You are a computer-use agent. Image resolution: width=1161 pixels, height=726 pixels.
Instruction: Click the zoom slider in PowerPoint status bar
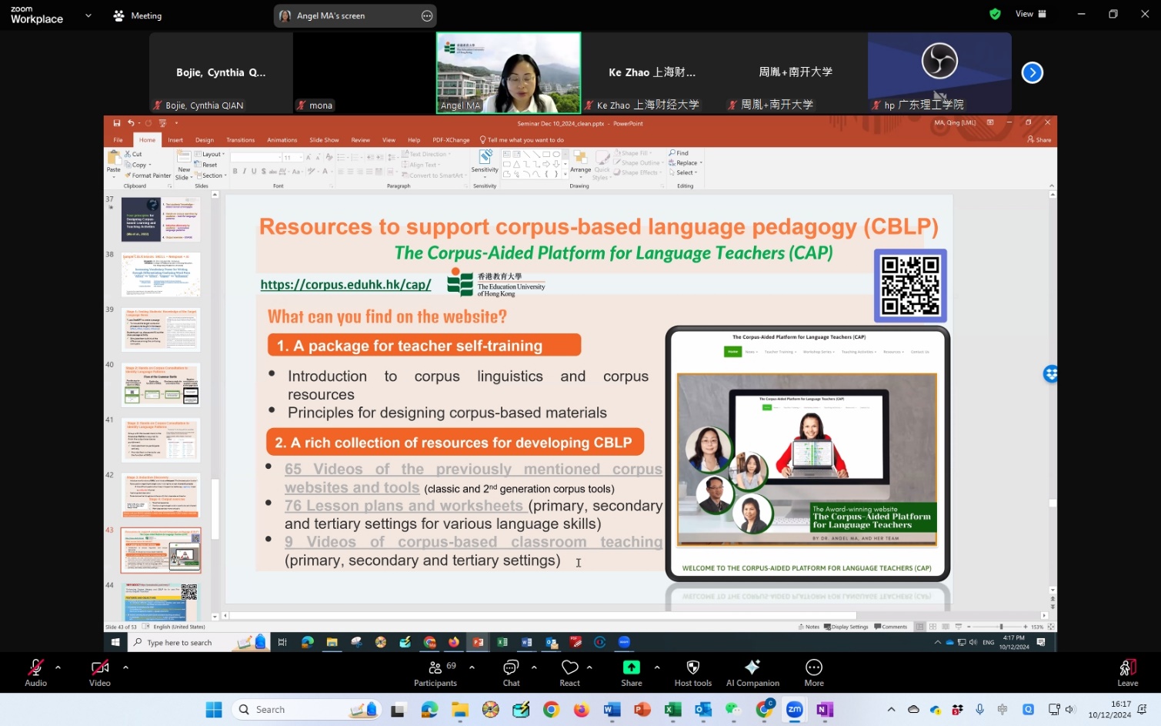click(997, 627)
